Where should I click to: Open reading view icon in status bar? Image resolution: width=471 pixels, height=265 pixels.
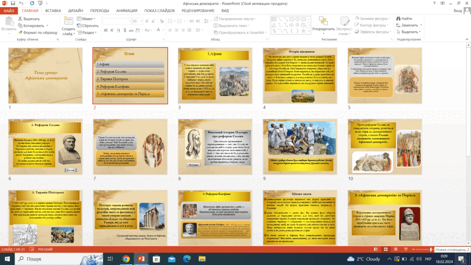(x=396, y=249)
